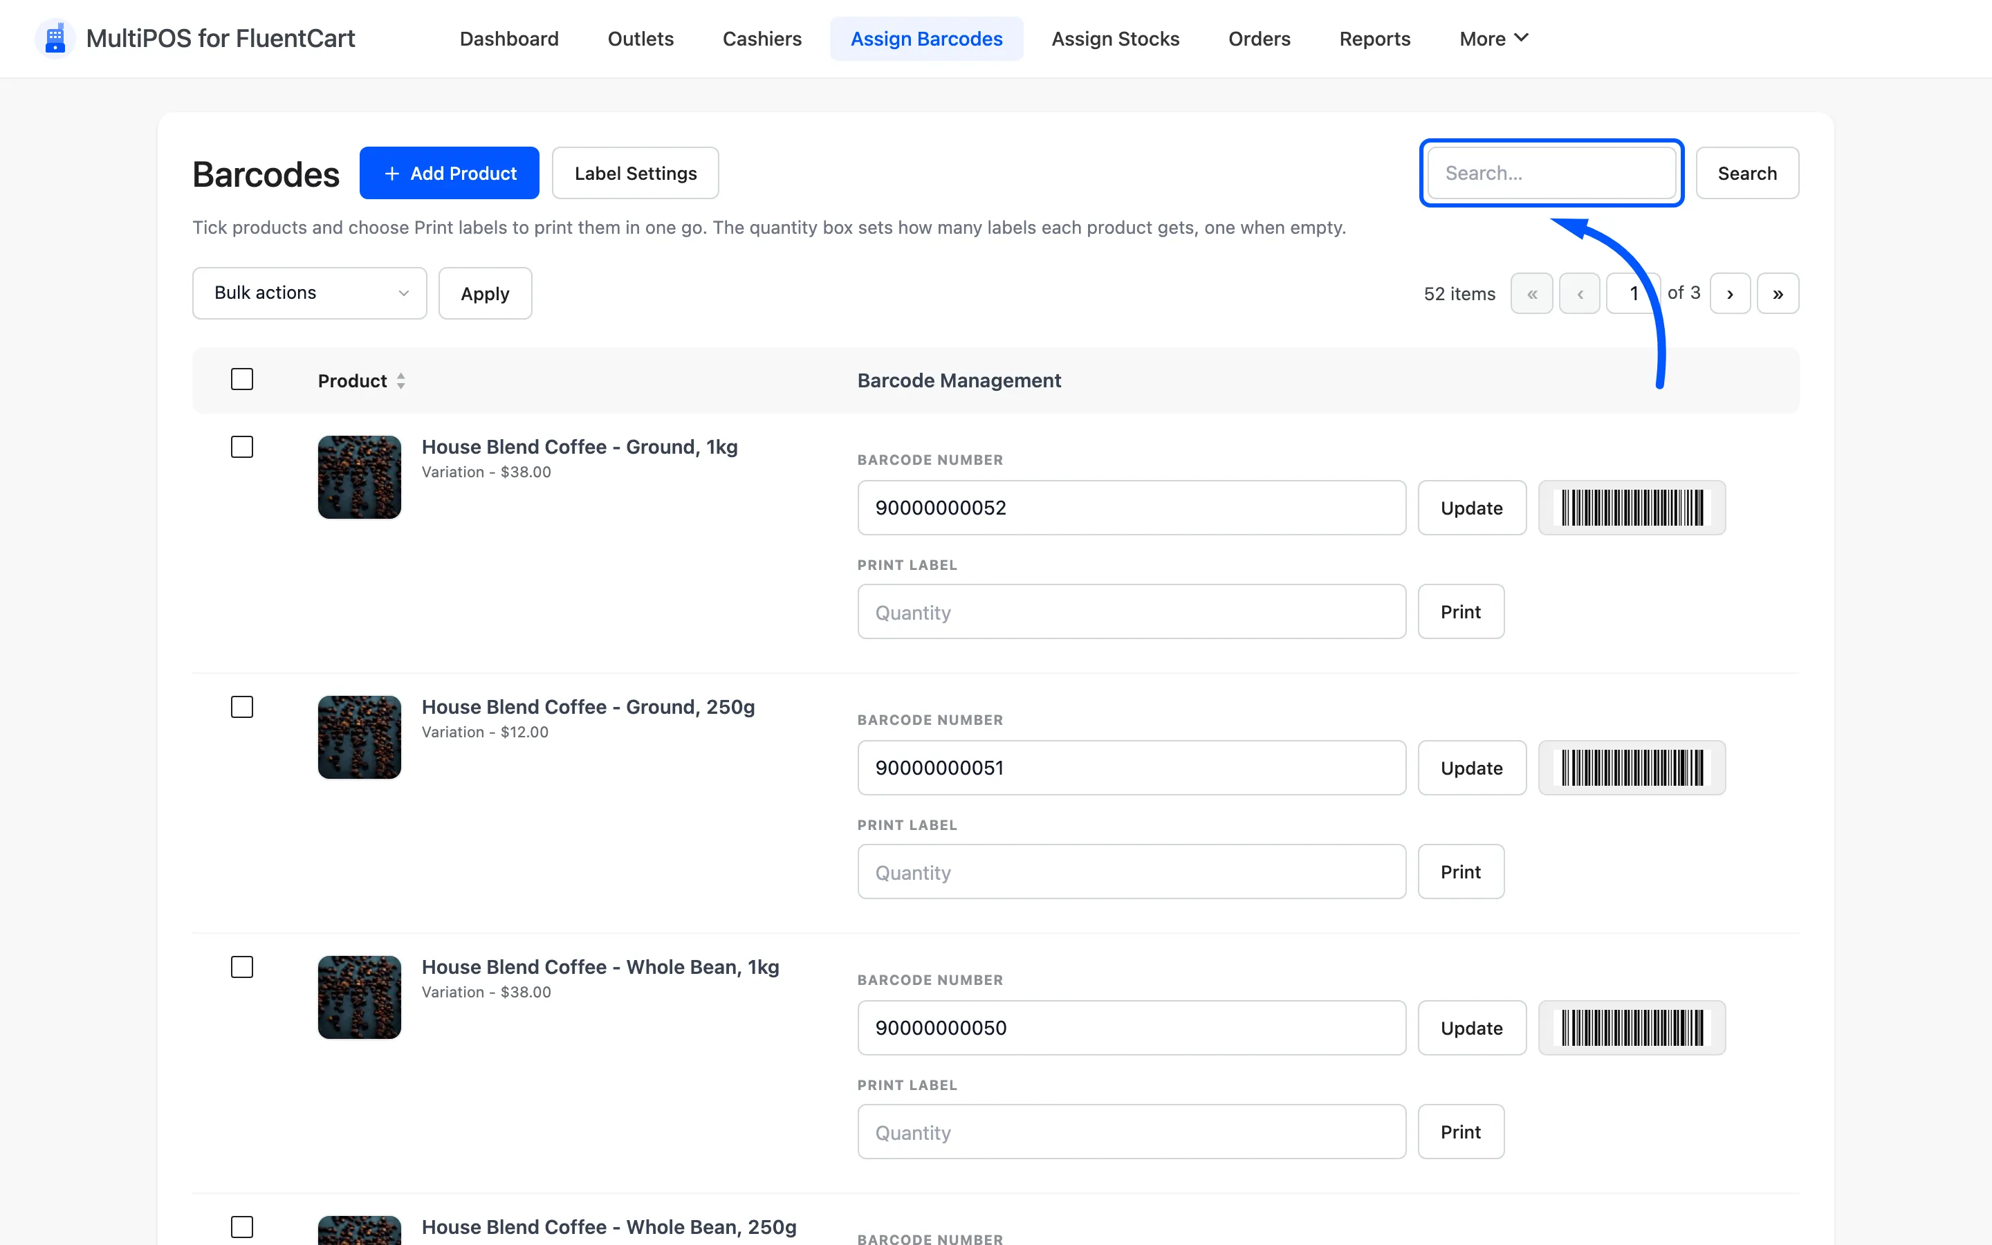Open the Assign Stocks tab
This screenshot has width=1992, height=1245.
[1116, 39]
